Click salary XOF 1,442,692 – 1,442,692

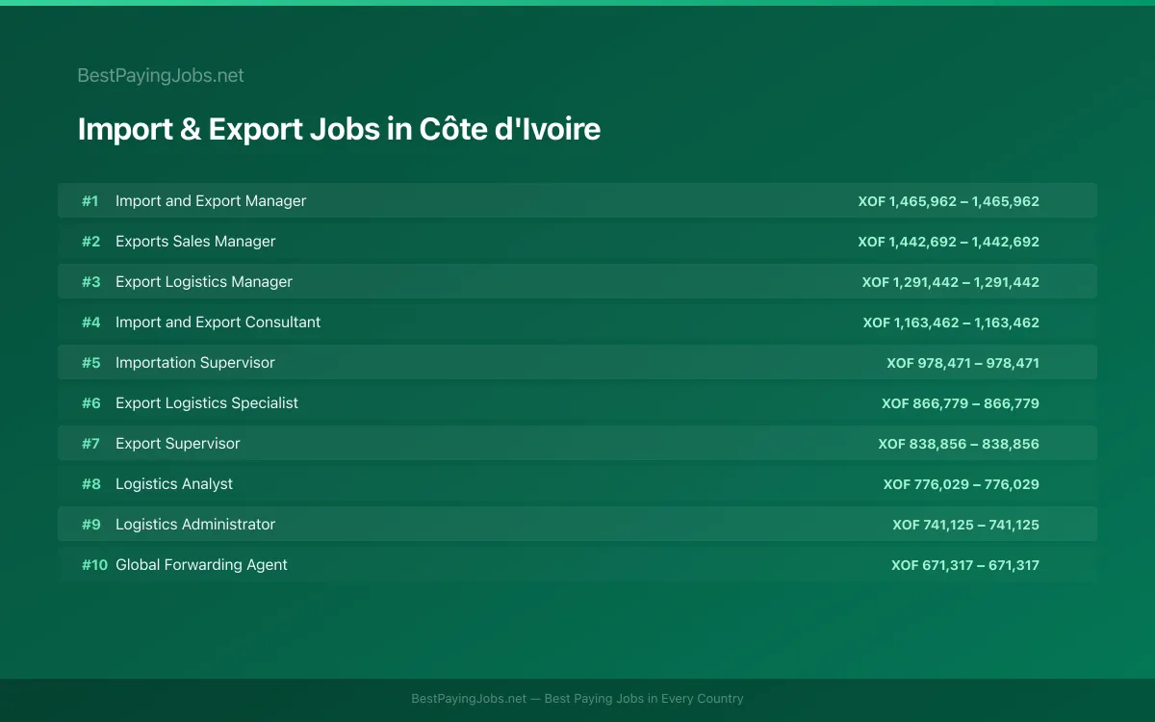point(949,242)
